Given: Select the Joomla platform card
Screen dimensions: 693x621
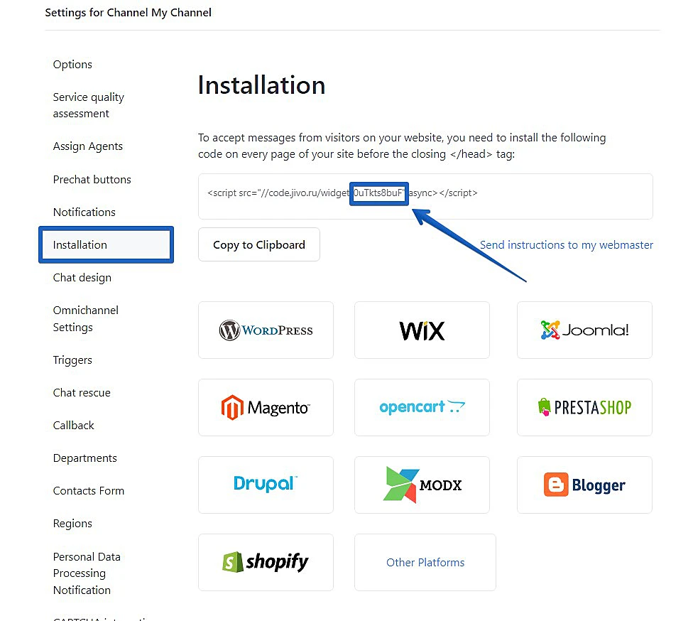Looking at the screenshot, I should tap(584, 330).
